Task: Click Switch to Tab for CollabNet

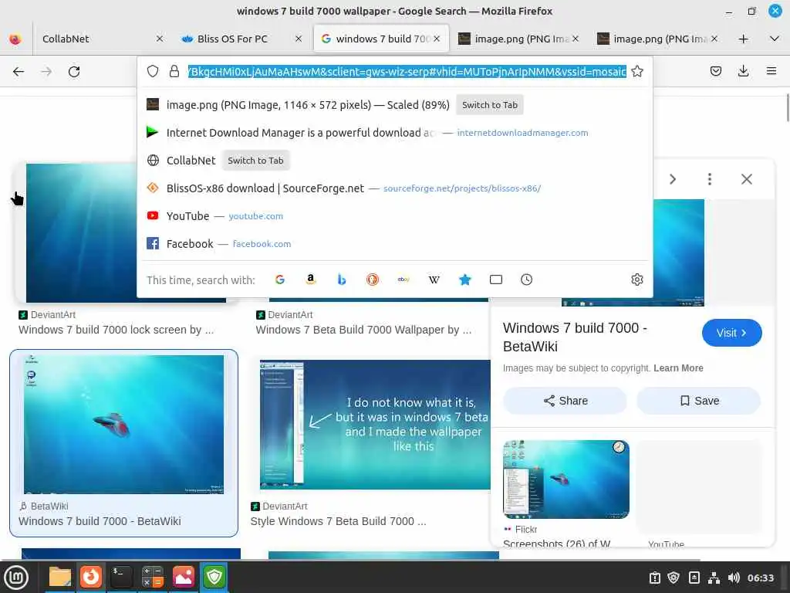Action: 255,161
